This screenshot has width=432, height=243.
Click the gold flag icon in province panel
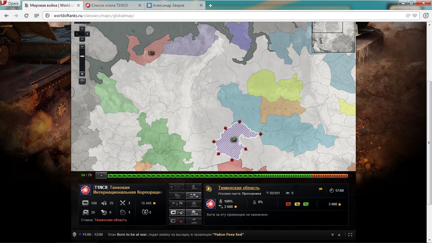pos(321,190)
